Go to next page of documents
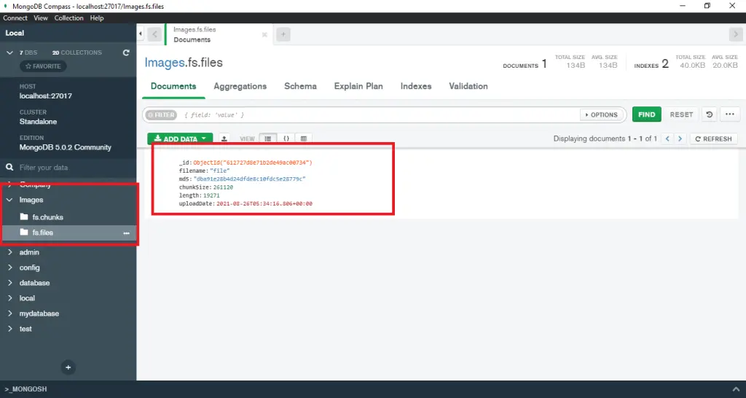This screenshot has width=746, height=398. click(x=680, y=139)
